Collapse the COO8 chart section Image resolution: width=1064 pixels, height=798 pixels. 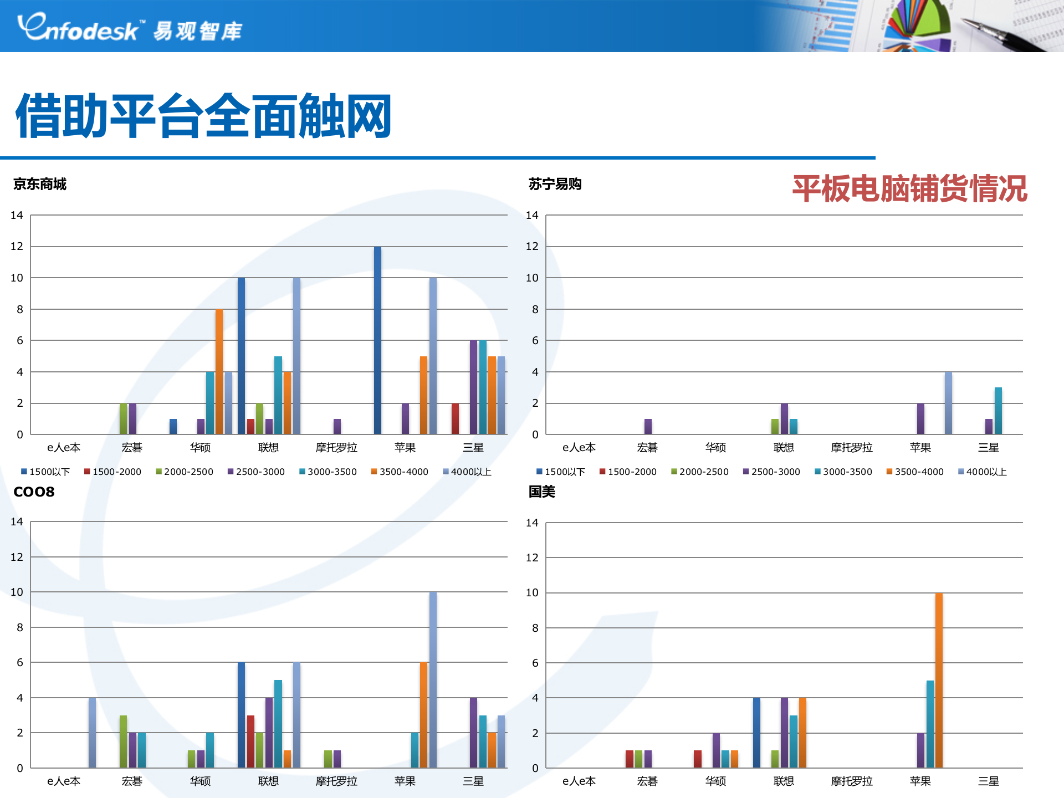pos(34,491)
